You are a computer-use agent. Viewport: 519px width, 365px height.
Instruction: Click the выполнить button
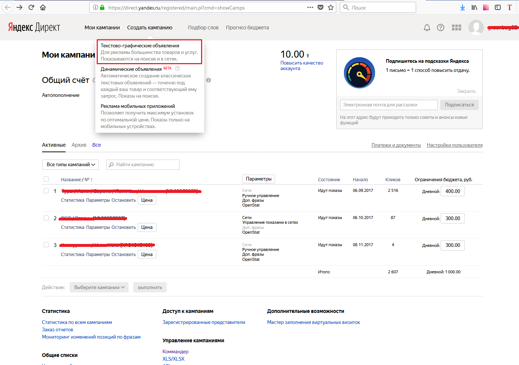point(150,287)
